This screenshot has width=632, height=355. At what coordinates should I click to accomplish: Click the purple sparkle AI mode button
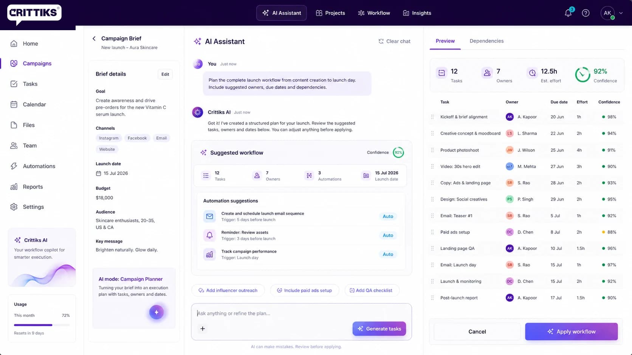(x=156, y=312)
